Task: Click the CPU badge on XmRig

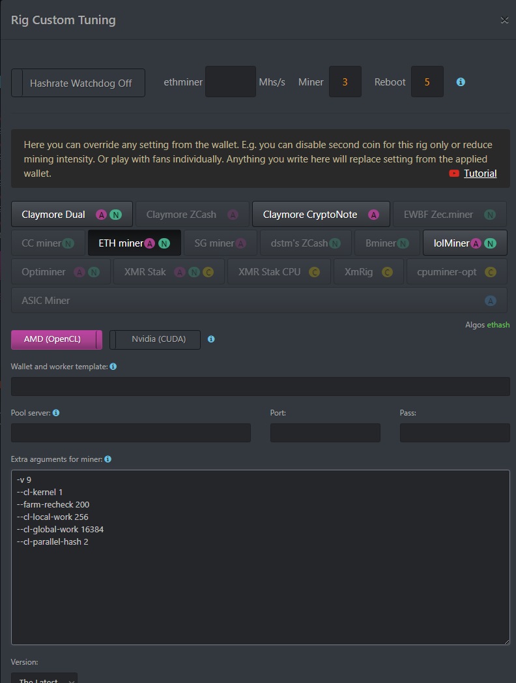Action: tap(387, 272)
